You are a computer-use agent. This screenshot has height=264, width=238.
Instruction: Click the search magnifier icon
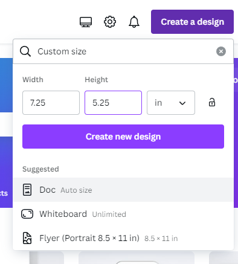pyautogui.click(x=25, y=51)
